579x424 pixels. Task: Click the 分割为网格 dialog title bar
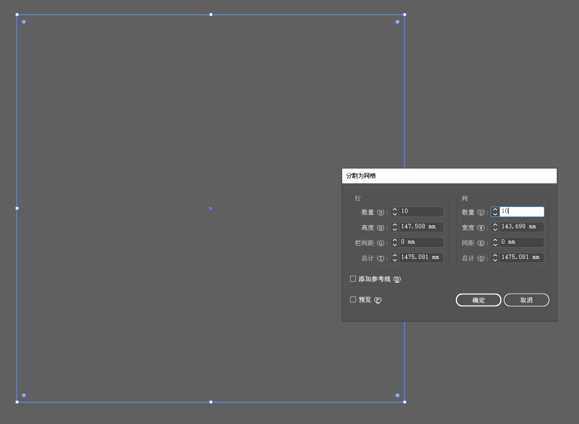coord(449,176)
